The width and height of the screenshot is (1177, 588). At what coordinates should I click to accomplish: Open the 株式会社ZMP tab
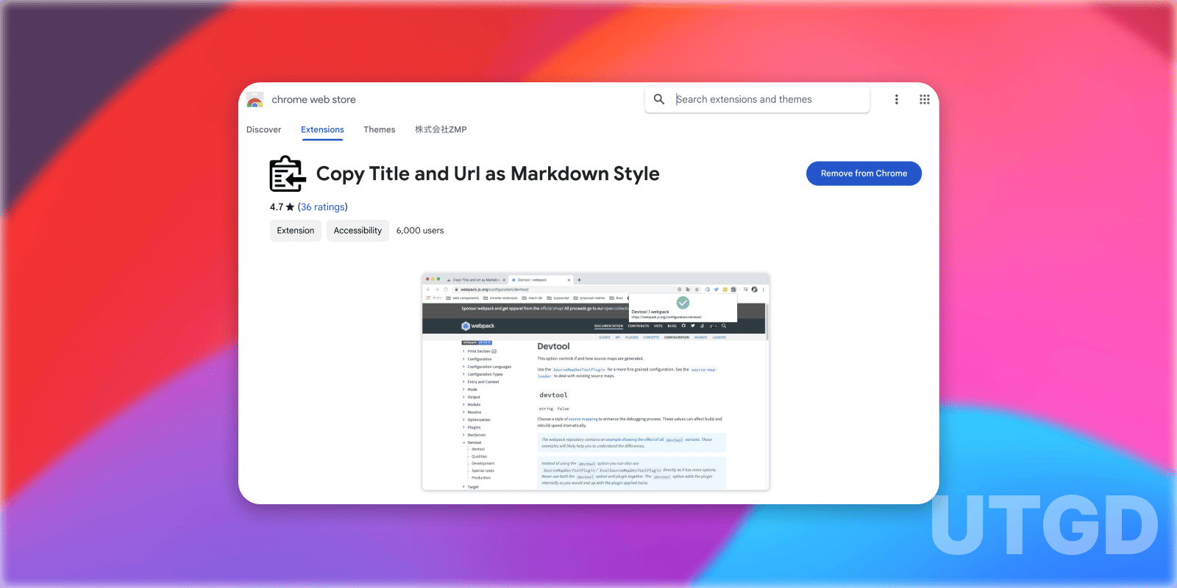441,129
